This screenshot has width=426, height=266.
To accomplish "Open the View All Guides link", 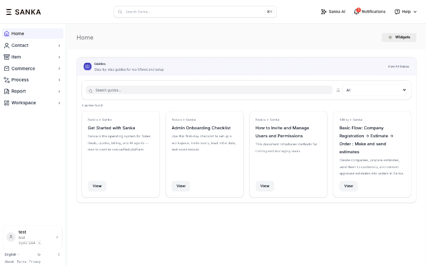I will pyautogui.click(x=398, y=66).
